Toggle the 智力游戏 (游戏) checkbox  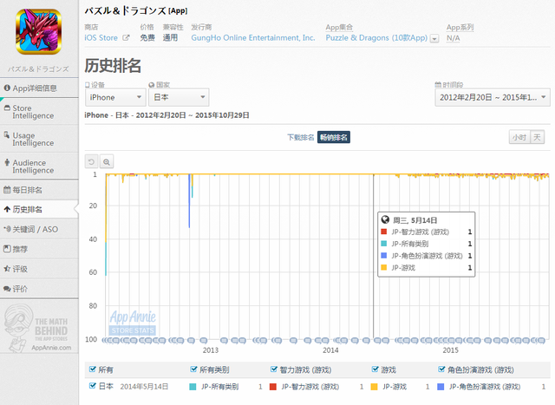(274, 369)
